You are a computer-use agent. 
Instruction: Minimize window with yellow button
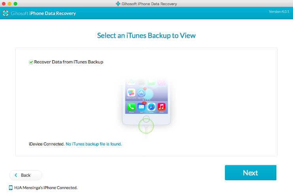click(x=9, y=4)
